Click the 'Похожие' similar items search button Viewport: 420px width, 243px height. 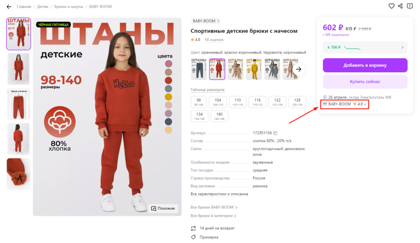(x=163, y=209)
